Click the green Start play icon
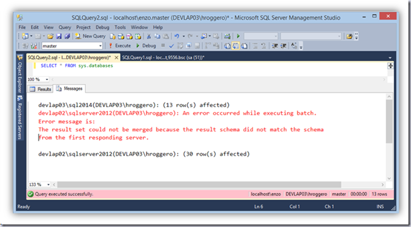411x227 pixels. pyautogui.click(x=238, y=36)
